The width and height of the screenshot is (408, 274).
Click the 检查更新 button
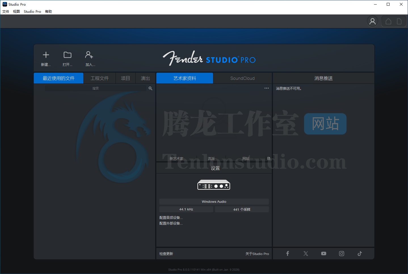[166, 254]
